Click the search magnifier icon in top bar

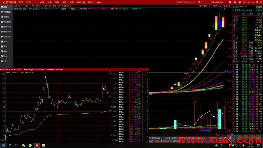coord(199,2)
